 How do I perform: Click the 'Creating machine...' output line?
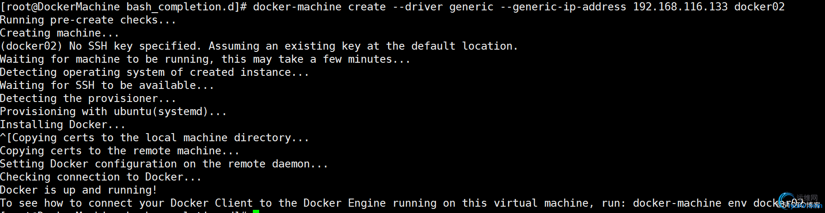60,33
